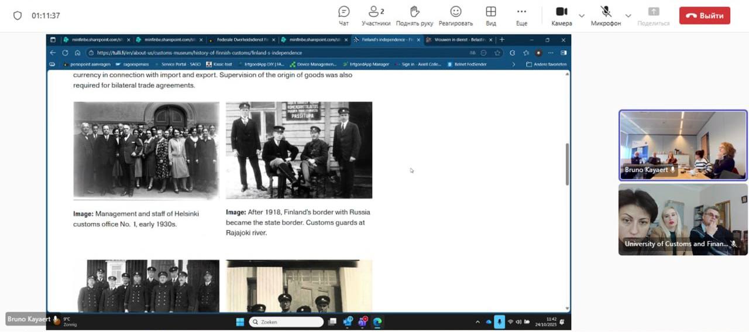Select University of Customs video thumbnail
This screenshot has height=332, width=749.
coord(683,220)
